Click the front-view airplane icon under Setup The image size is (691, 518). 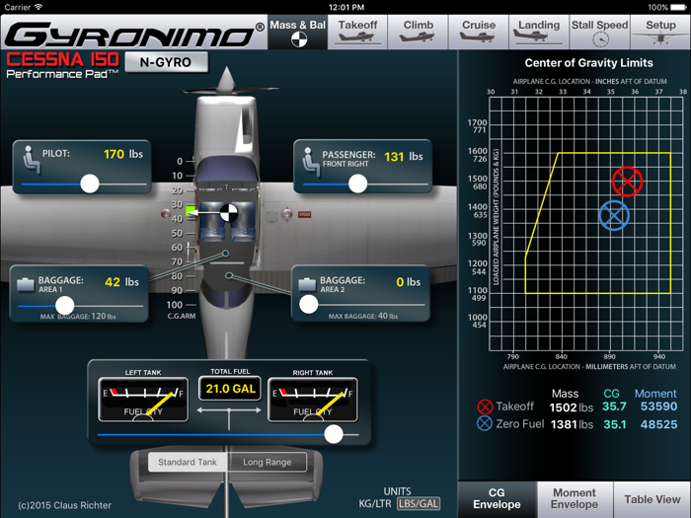(660, 37)
